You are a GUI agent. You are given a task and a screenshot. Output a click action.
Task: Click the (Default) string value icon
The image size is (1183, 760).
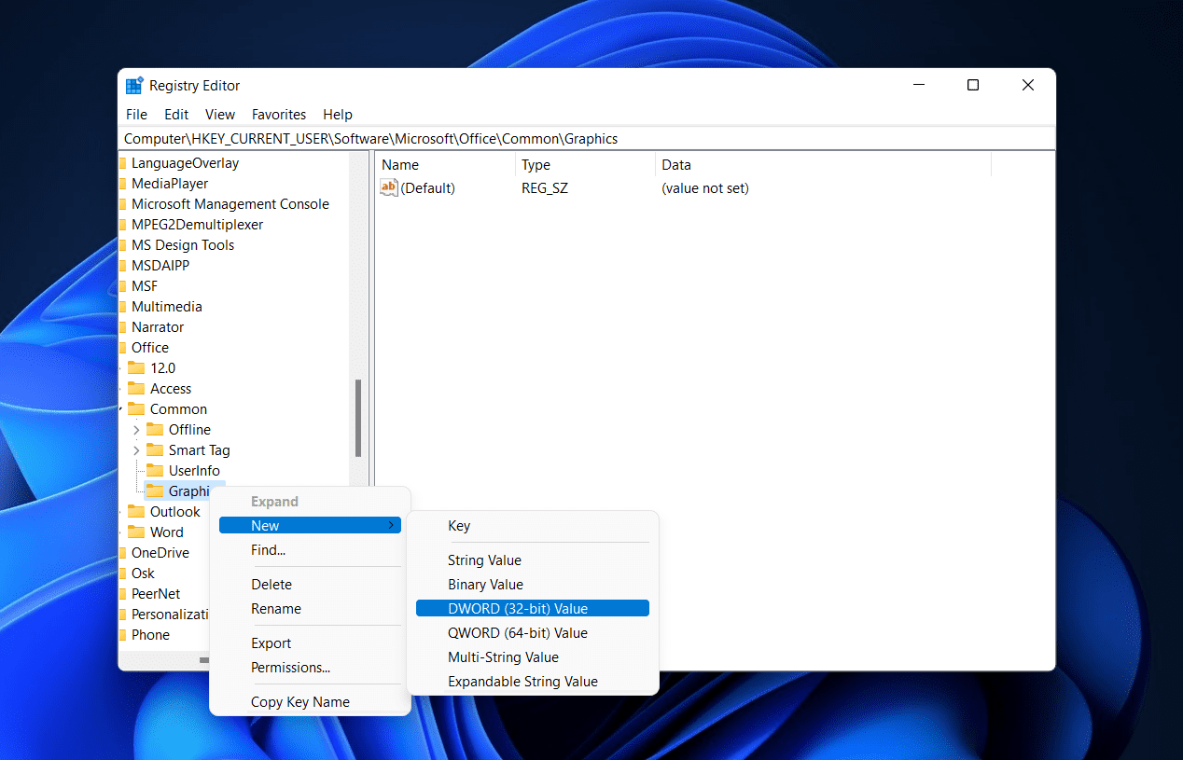(389, 188)
